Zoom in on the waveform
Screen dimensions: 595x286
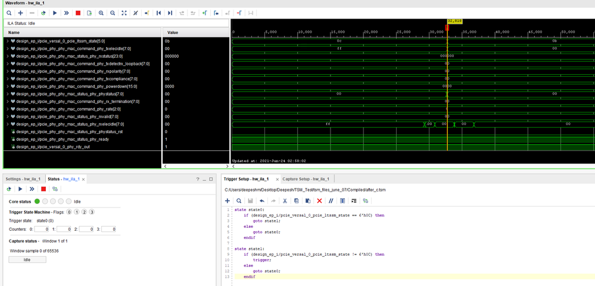pyautogui.click(x=101, y=12)
